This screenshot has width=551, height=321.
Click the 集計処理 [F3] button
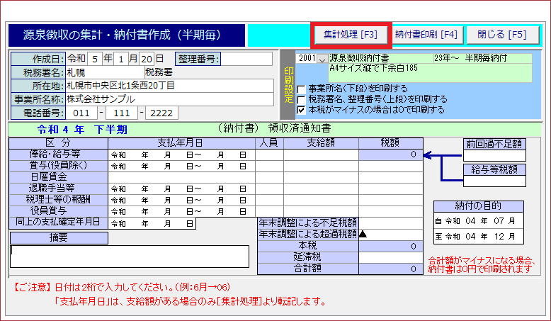pos(351,34)
